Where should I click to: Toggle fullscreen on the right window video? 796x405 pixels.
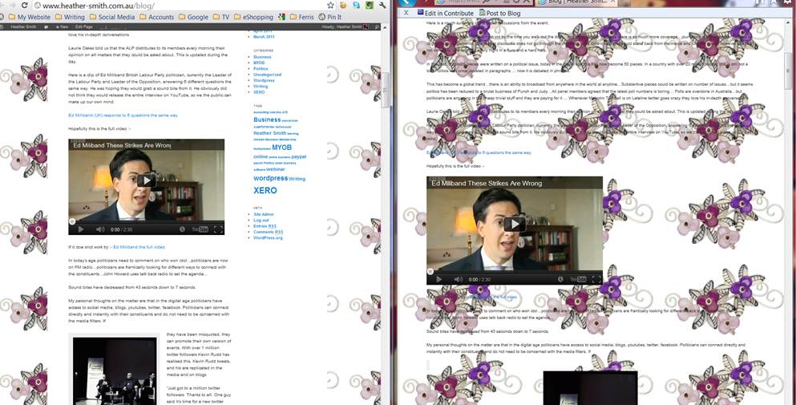point(596,279)
